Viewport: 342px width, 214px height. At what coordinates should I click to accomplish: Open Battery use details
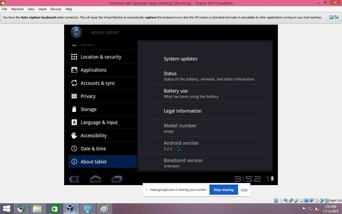pyautogui.click(x=205, y=93)
